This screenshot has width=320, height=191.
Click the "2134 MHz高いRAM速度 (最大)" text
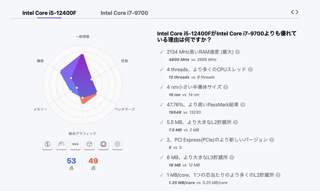tap(200, 52)
